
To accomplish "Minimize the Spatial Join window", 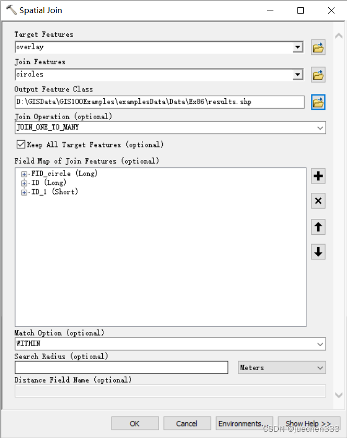I will point(270,10).
